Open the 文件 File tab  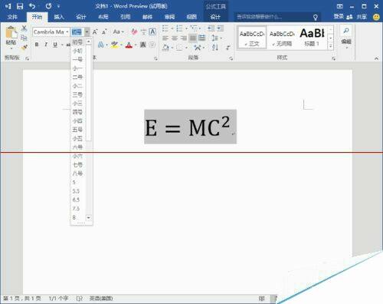click(x=12, y=17)
